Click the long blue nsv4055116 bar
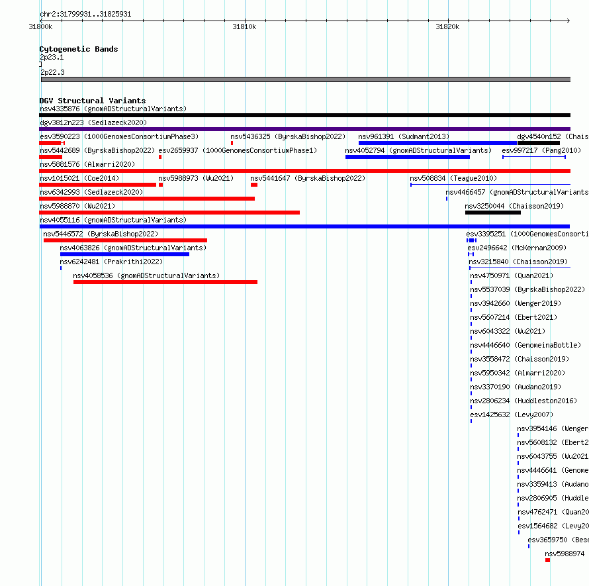The image size is (589, 586). click(304, 226)
